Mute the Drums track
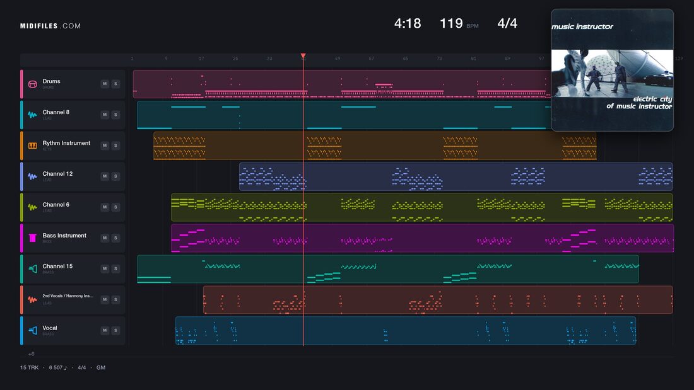The image size is (694, 390). tap(105, 84)
